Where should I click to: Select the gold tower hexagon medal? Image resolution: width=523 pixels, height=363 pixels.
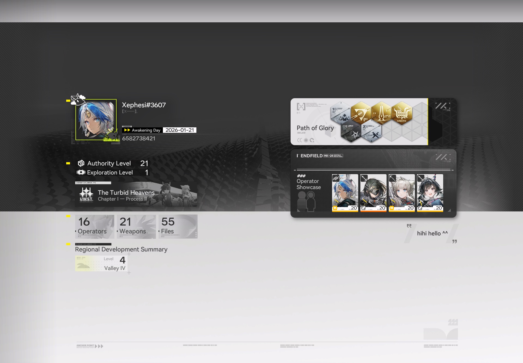tap(381, 113)
